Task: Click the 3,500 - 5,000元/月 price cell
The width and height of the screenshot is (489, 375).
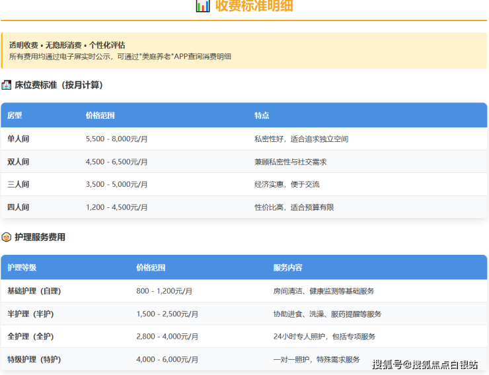Action: (x=116, y=185)
